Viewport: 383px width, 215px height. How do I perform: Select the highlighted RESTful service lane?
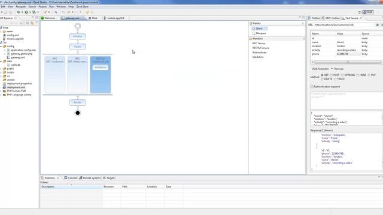click(x=101, y=75)
